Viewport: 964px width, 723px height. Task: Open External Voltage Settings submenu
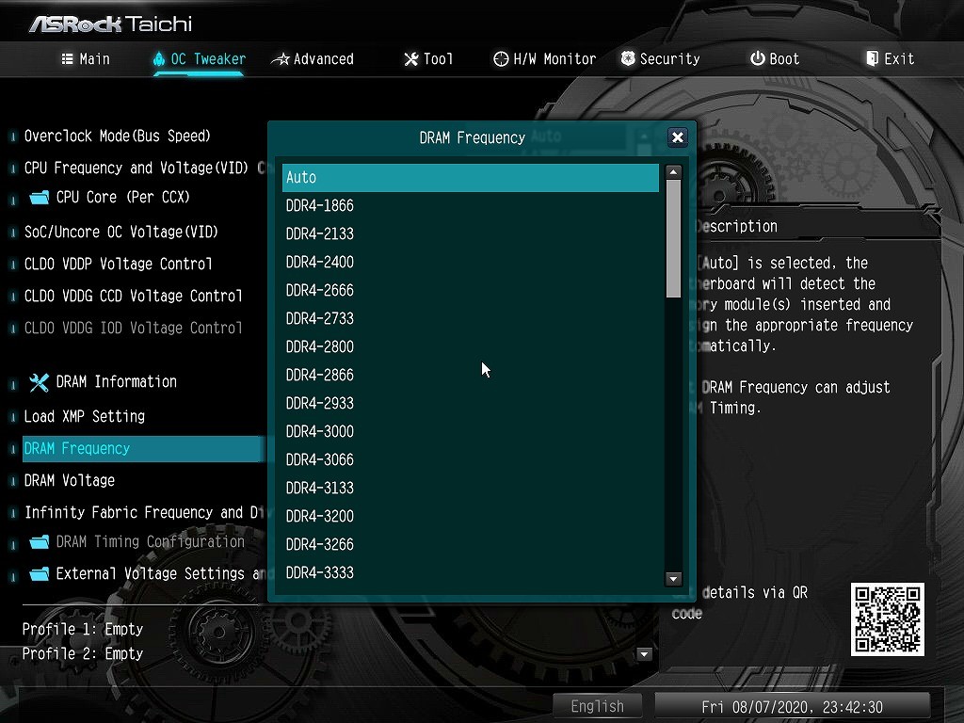[x=160, y=573]
